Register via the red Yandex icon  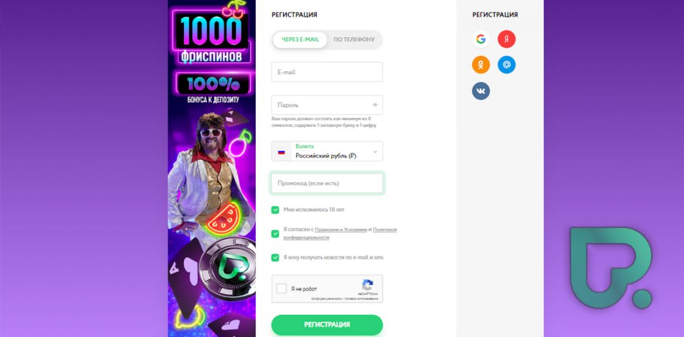[507, 39]
